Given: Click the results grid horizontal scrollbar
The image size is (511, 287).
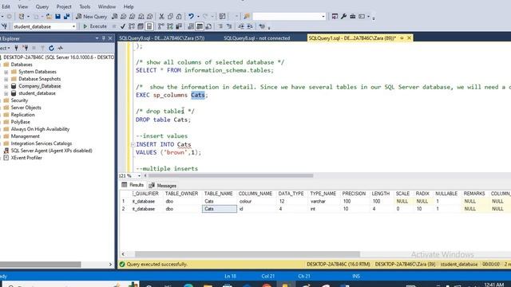Looking at the screenshot, I should click(x=247, y=254).
